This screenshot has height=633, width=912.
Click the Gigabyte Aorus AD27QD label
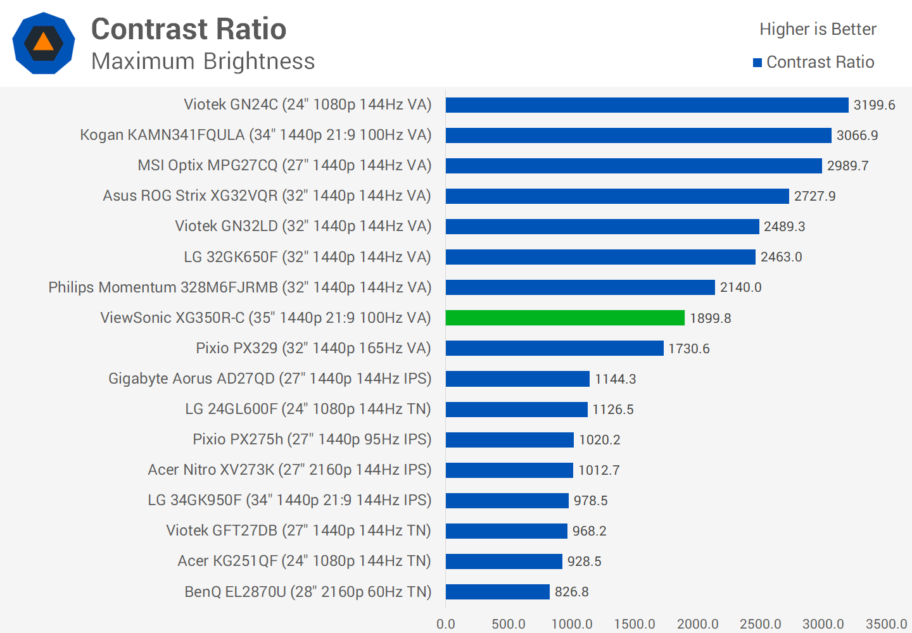[x=270, y=379]
